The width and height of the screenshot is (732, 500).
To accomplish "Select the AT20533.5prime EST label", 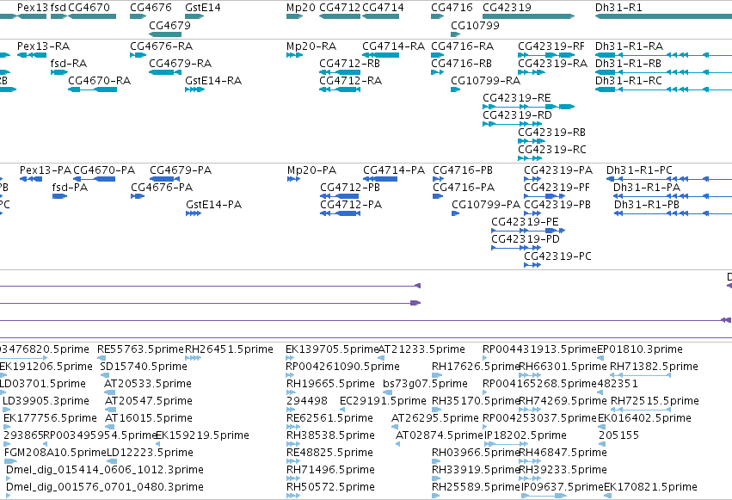I will tap(148, 384).
